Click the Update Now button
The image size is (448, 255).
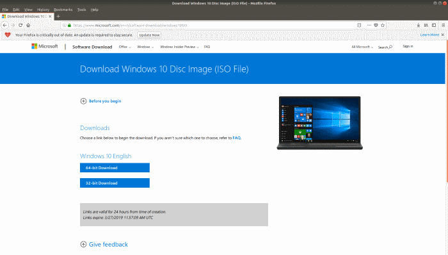tap(149, 35)
